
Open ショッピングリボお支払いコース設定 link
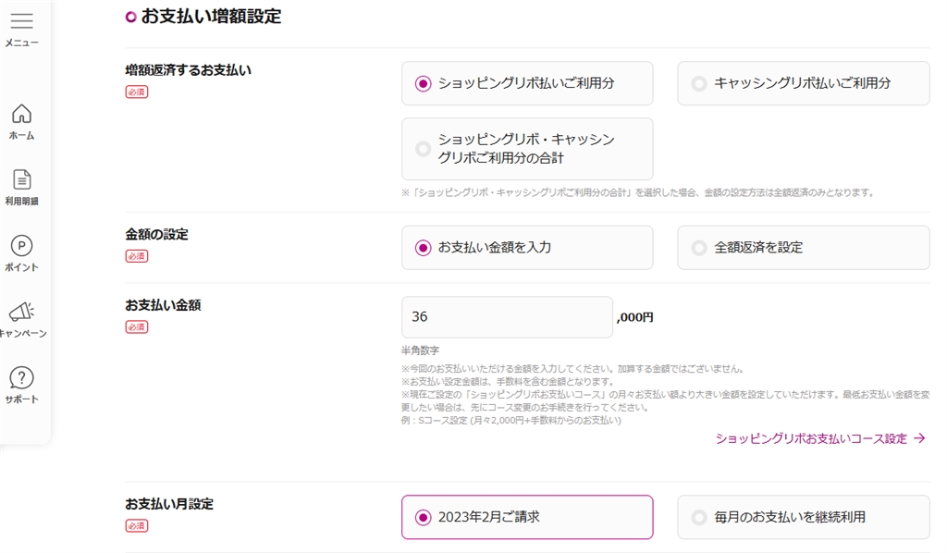[811, 438]
